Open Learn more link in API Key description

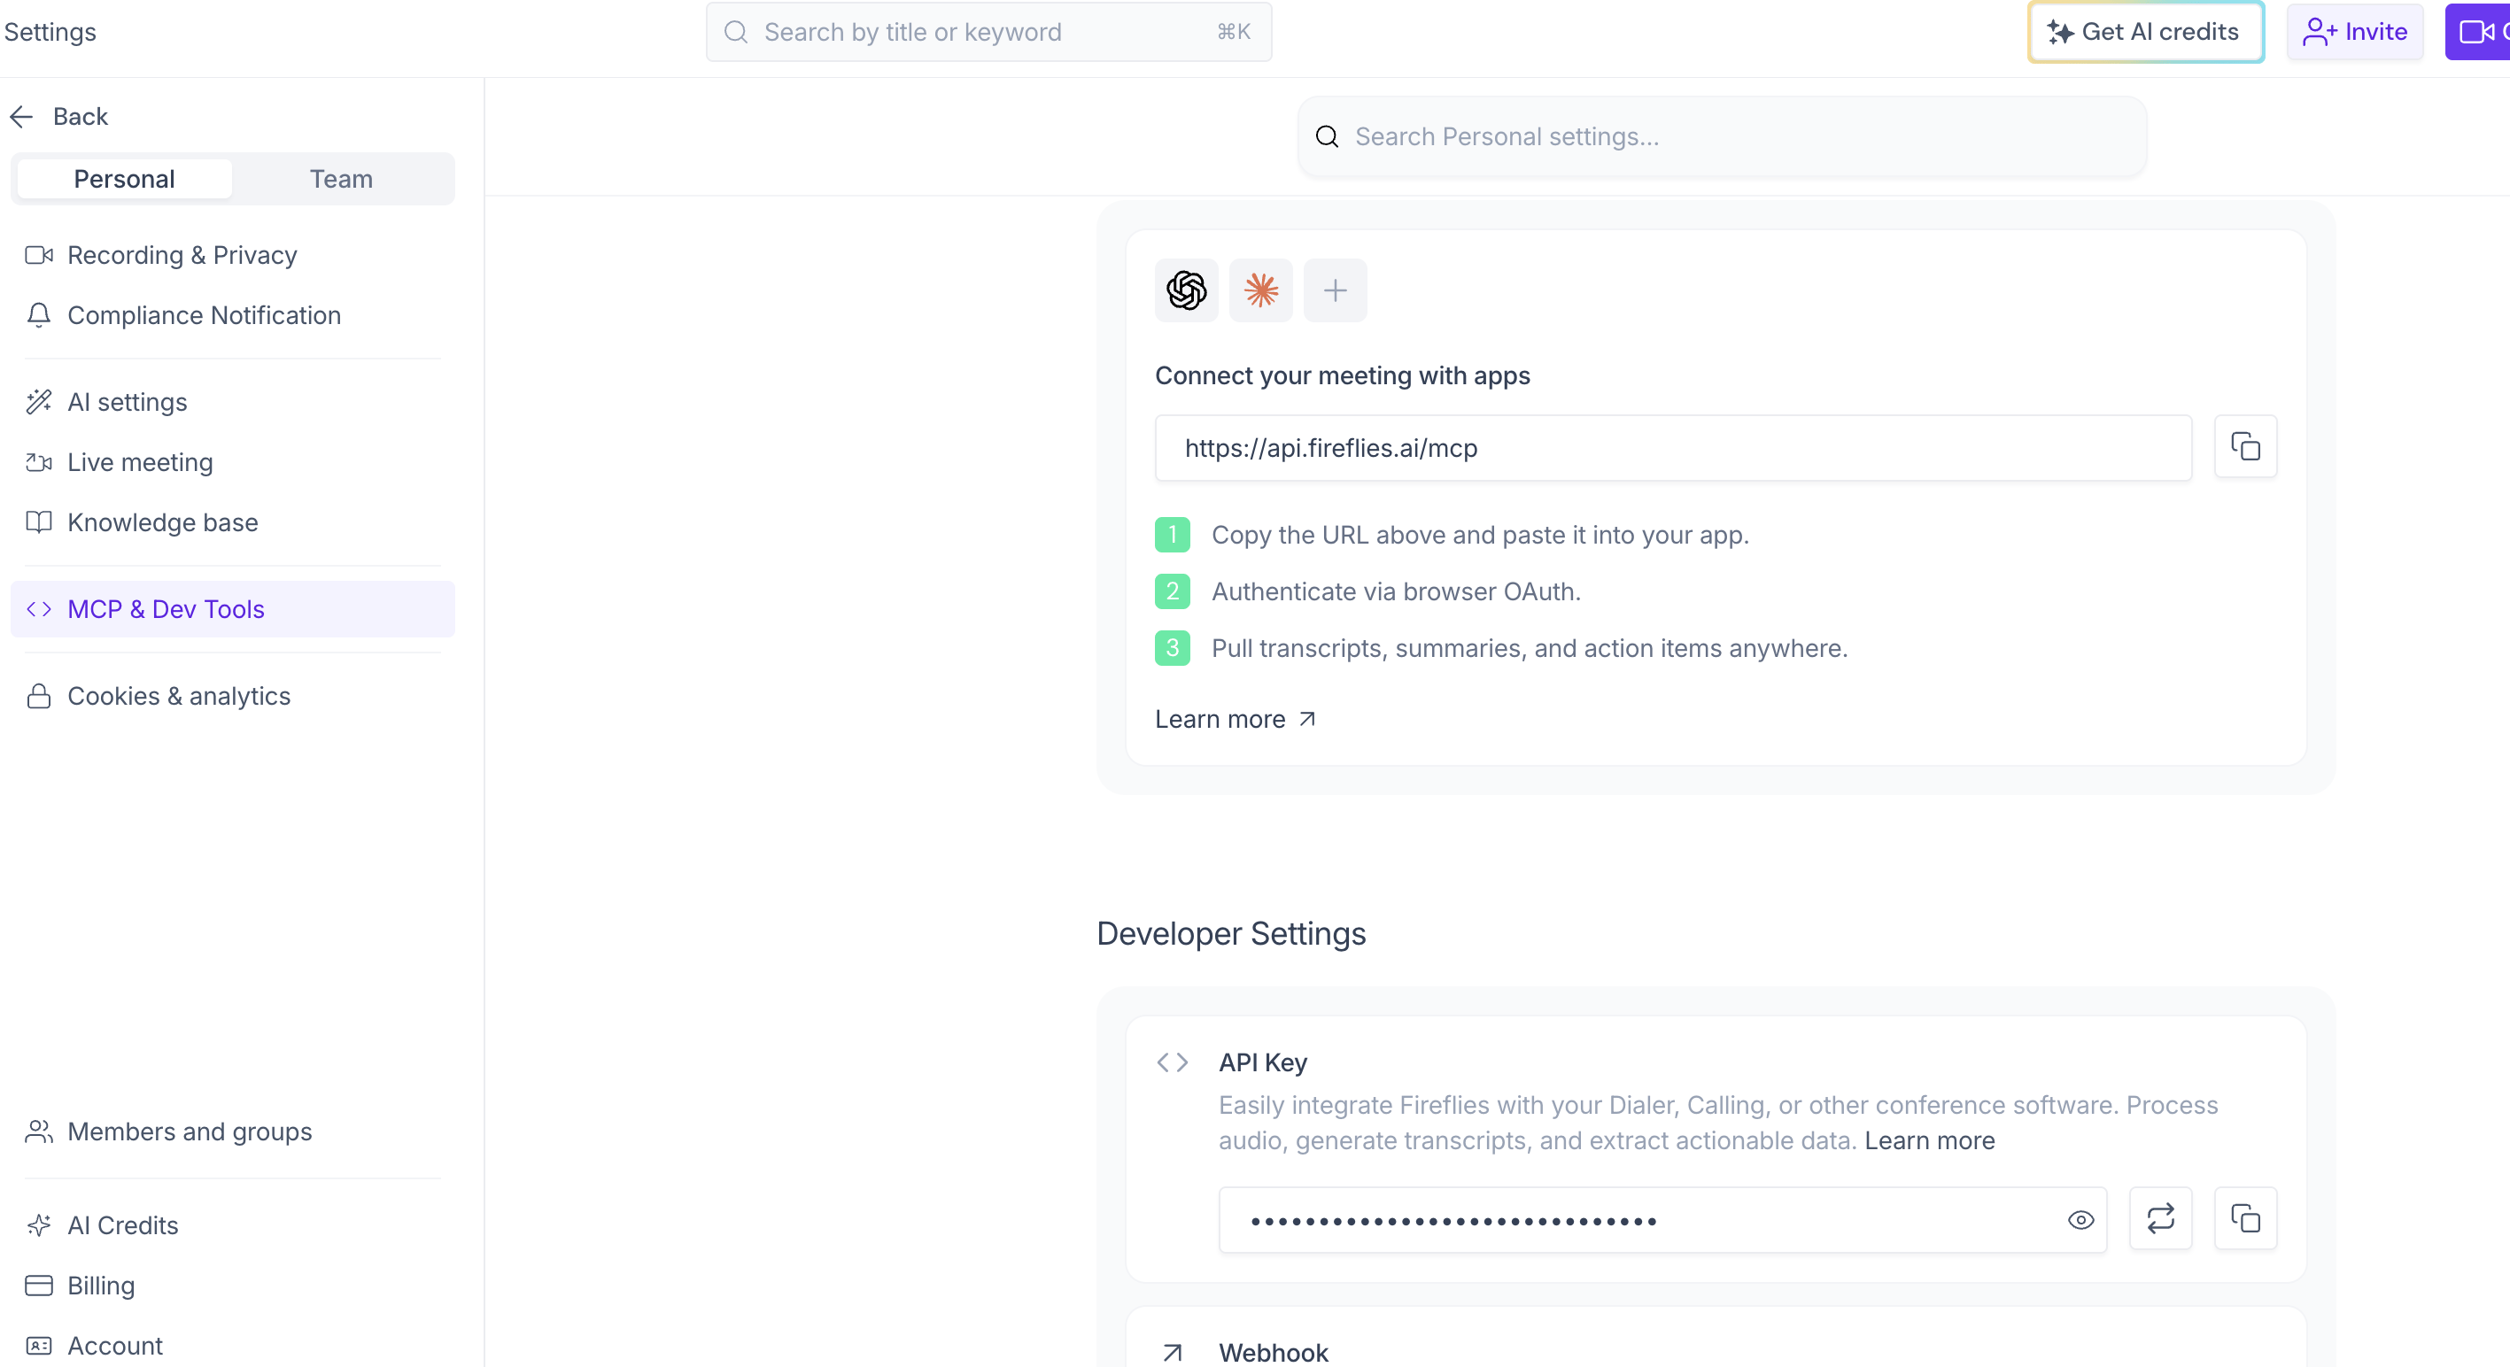(x=1929, y=1141)
